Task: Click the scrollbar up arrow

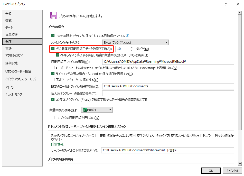Action: tap(240, 13)
